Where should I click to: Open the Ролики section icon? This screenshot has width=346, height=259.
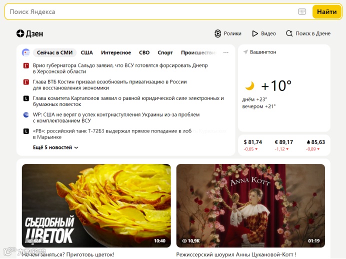[x=217, y=33]
